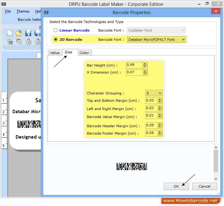Close the Barcode Properties dialog
224x206 pixels.
[x=216, y=11]
